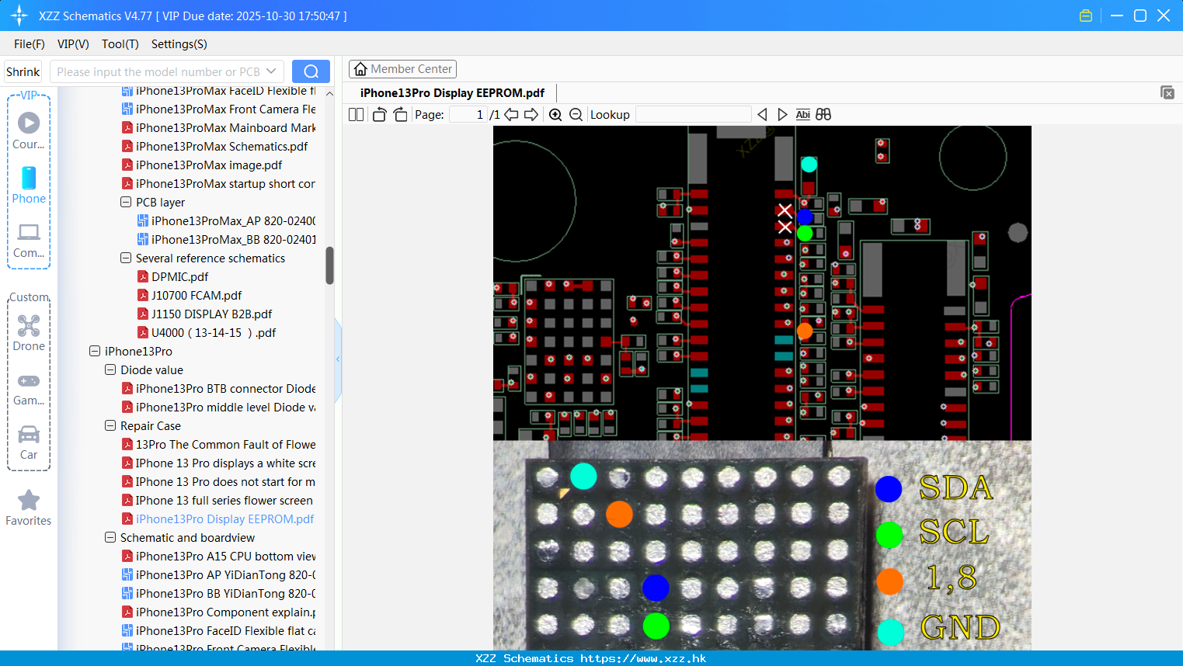Rotate page clockwise
1183x666 pixels.
(400, 114)
